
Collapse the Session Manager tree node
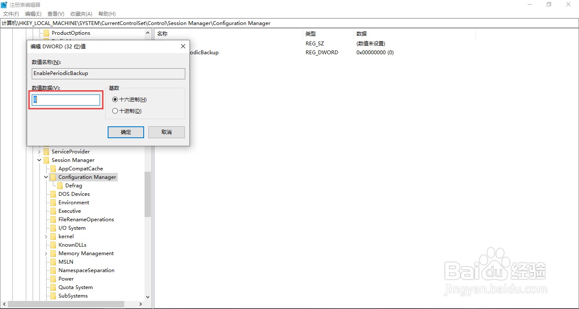tap(39, 160)
